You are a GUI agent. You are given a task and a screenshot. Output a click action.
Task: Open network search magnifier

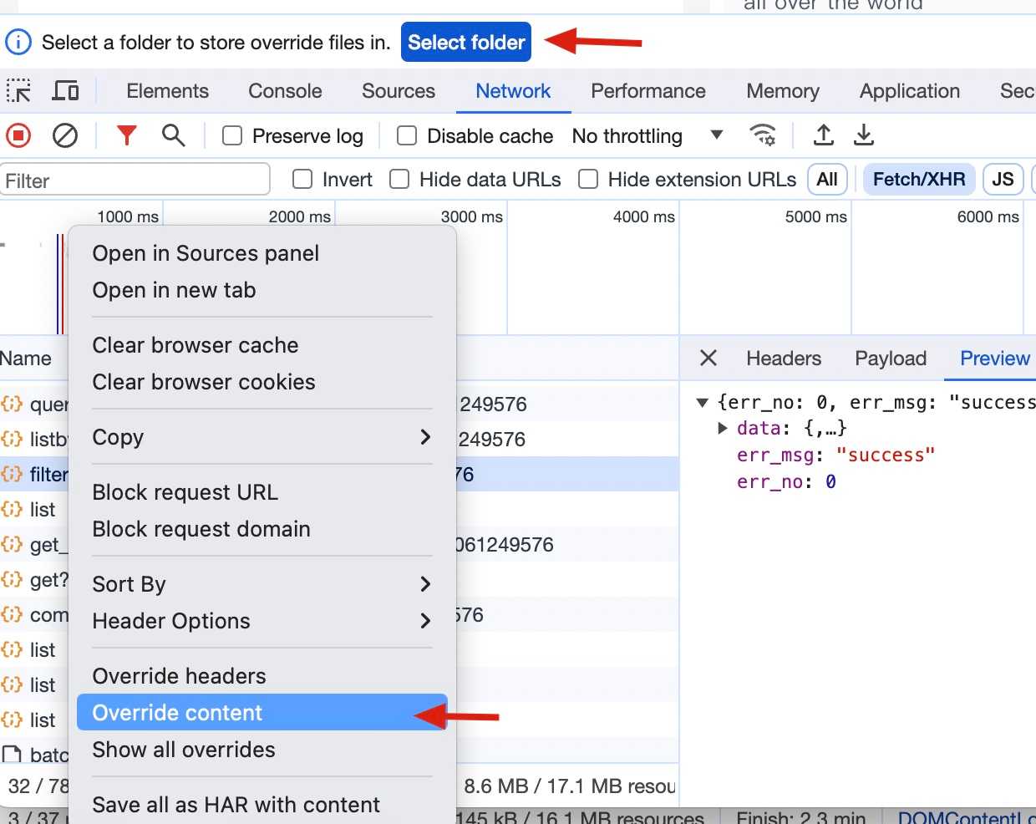pyautogui.click(x=173, y=135)
